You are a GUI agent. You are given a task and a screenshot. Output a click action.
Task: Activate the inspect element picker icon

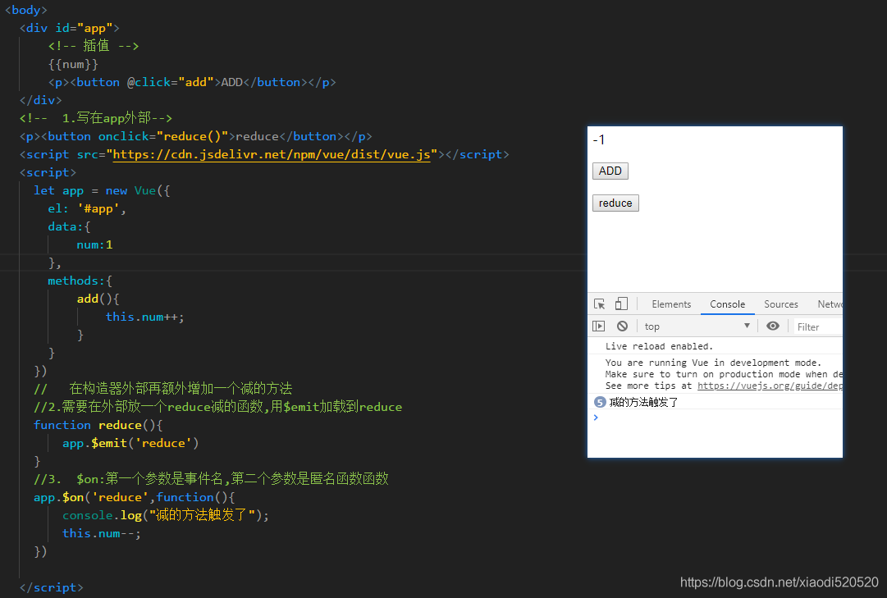point(600,304)
